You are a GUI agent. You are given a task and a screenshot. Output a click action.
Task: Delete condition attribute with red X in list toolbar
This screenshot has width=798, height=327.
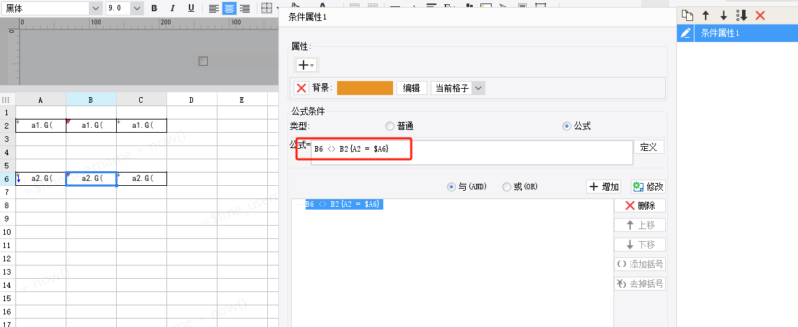point(760,15)
